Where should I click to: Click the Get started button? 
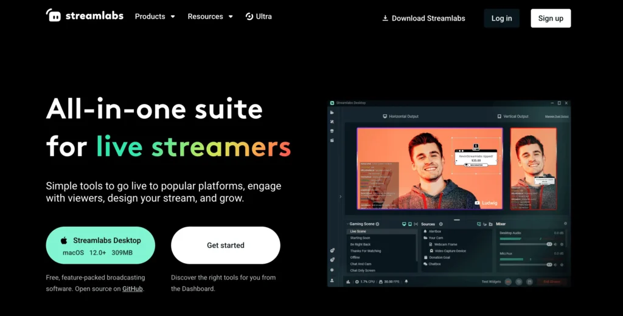(x=226, y=246)
